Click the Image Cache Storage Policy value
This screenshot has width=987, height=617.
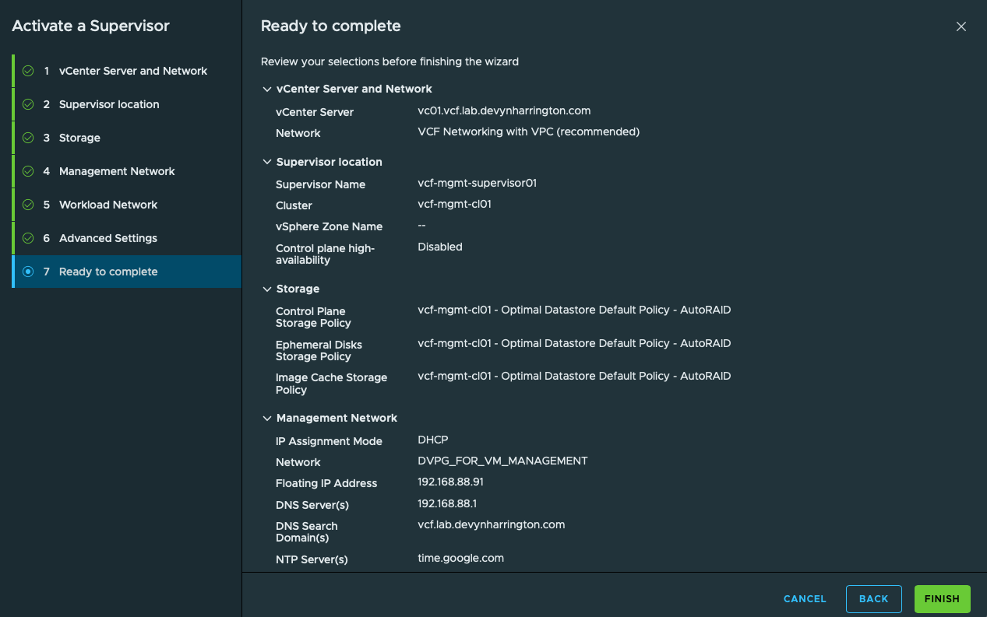pyautogui.click(x=574, y=376)
